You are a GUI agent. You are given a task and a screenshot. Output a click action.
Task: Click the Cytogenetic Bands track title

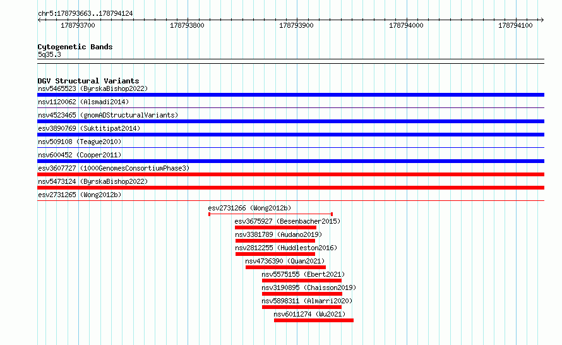[x=75, y=47]
